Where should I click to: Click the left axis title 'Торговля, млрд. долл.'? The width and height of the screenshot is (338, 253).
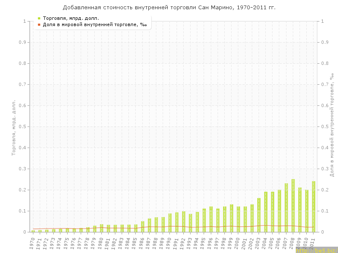pos(14,127)
